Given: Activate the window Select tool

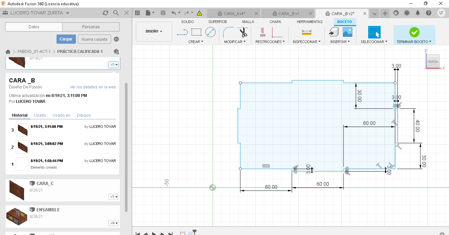Looking at the screenshot, I should click(374, 32).
